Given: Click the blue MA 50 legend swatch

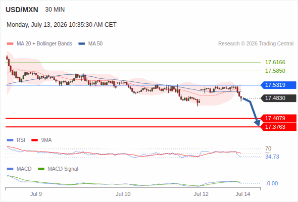Looking at the screenshot, I should coord(82,44).
